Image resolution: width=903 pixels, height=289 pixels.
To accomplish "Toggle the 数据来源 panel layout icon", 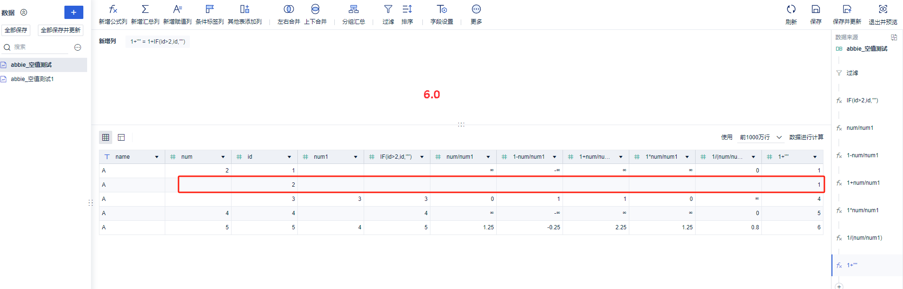I will pyautogui.click(x=894, y=37).
